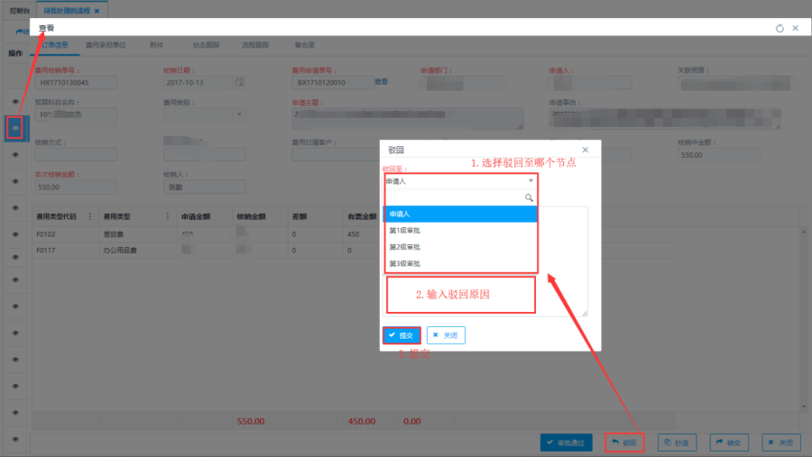
Task: Close the 待我处理的流程 tab via its X
Action: [97, 11]
